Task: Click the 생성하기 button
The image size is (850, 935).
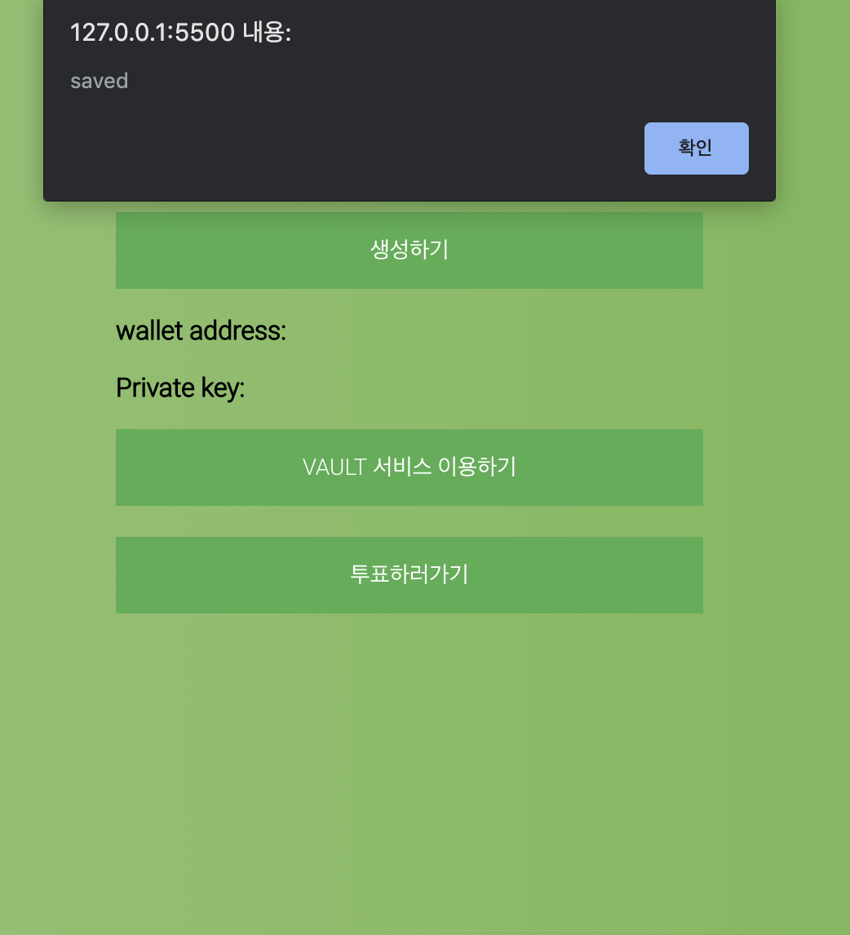Action: pos(410,250)
